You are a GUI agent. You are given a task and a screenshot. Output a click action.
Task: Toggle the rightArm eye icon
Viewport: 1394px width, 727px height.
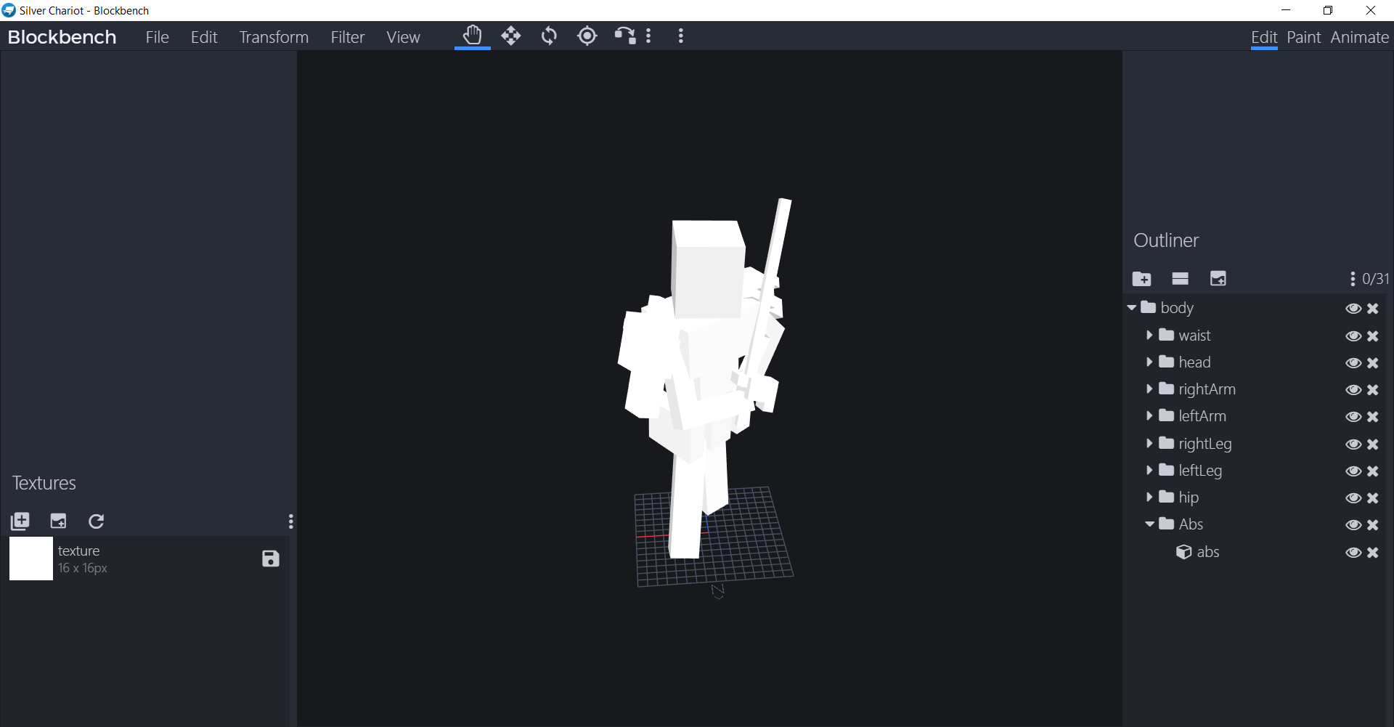coord(1353,390)
